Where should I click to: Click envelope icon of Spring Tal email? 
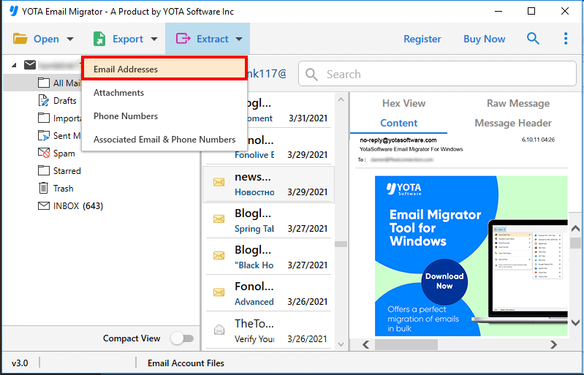pyautogui.click(x=219, y=219)
